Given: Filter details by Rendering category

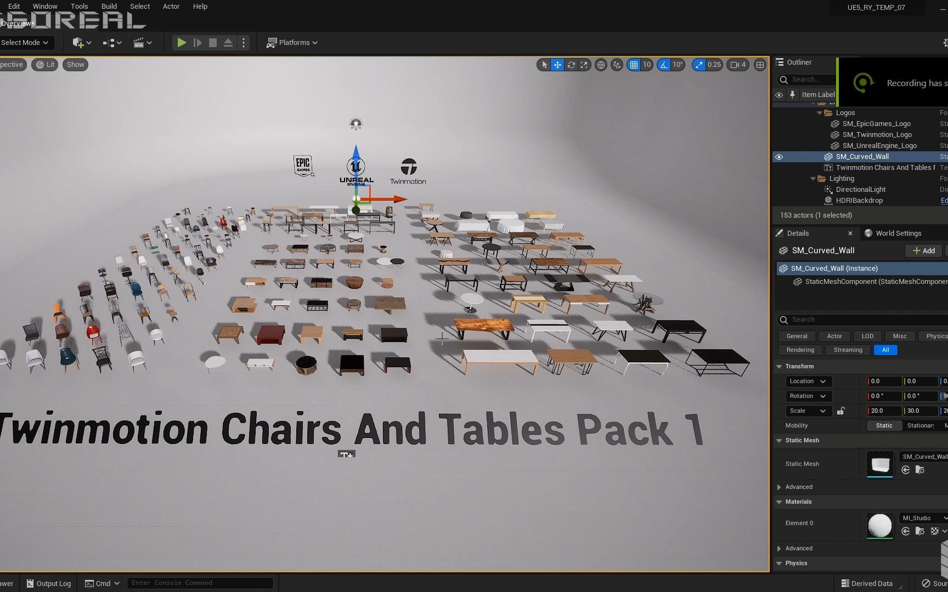Looking at the screenshot, I should pos(800,350).
